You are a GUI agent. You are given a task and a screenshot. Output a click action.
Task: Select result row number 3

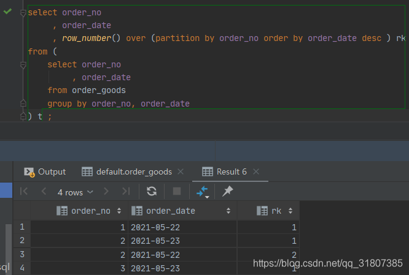tap(22, 254)
